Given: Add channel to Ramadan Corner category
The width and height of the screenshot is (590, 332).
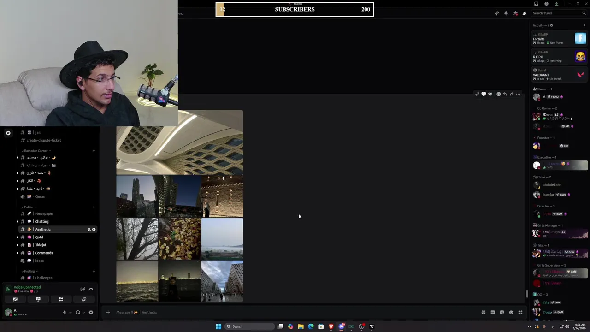Looking at the screenshot, I should tap(94, 151).
